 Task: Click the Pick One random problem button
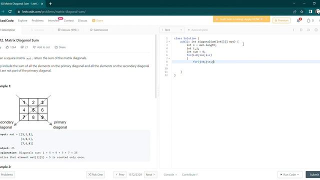tap(95, 174)
